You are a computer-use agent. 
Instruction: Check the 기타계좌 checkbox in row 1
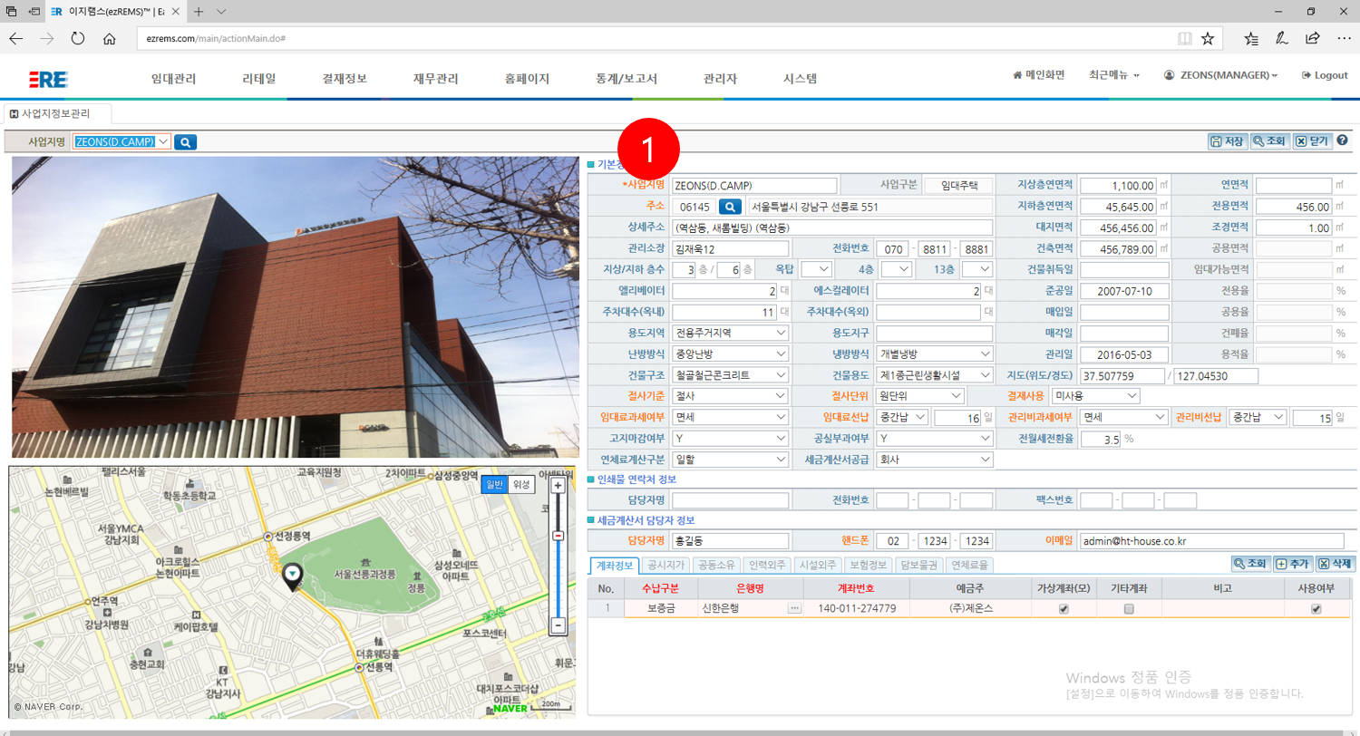click(1129, 609)
